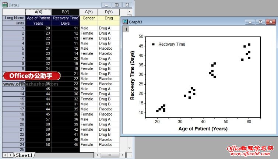278x159 pixels.
Task: Maximize the Graph3 window
Action: point(260,22)
